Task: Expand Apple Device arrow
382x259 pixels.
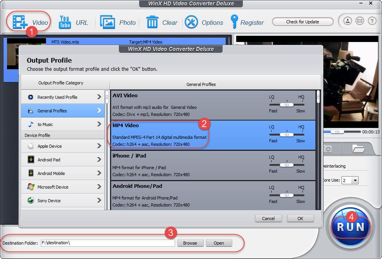Action: (99, 146)
